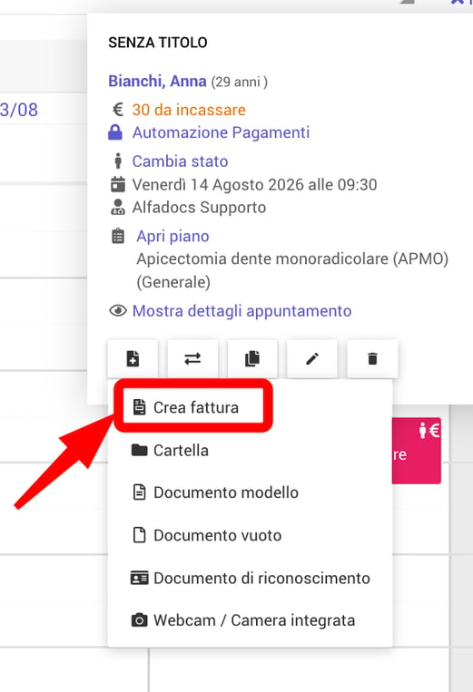Click the pink appointment block in calendar
The height and width of the screenshot is (692, 473).
[x=417, y=451]
